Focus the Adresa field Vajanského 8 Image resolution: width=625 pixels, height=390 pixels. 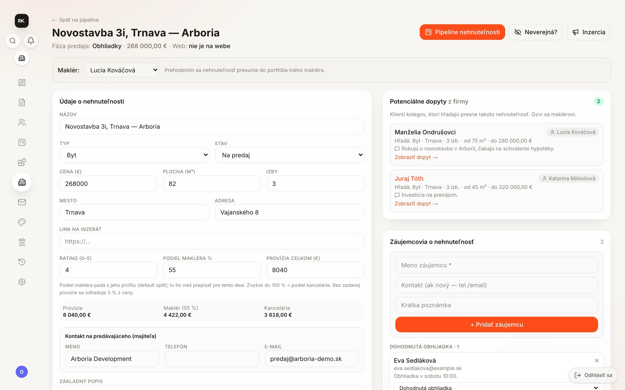pyautogui.click(x=289, y=212)
